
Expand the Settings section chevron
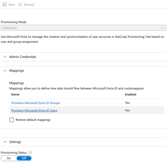(5, 142)
